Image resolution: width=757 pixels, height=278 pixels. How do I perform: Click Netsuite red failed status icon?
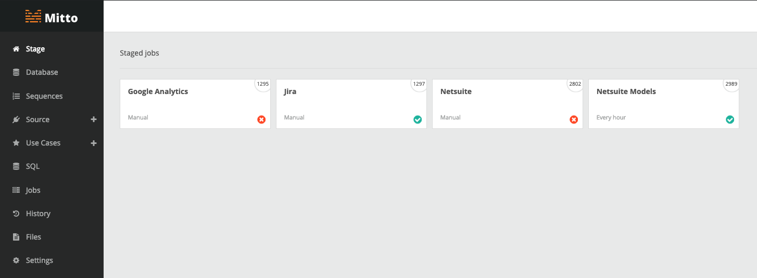574,120
